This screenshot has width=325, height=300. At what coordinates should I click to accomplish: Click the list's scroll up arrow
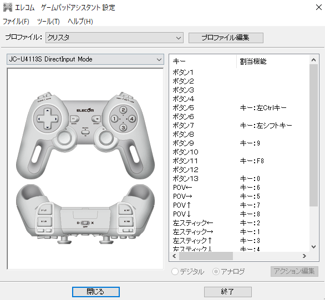[313, 60]
